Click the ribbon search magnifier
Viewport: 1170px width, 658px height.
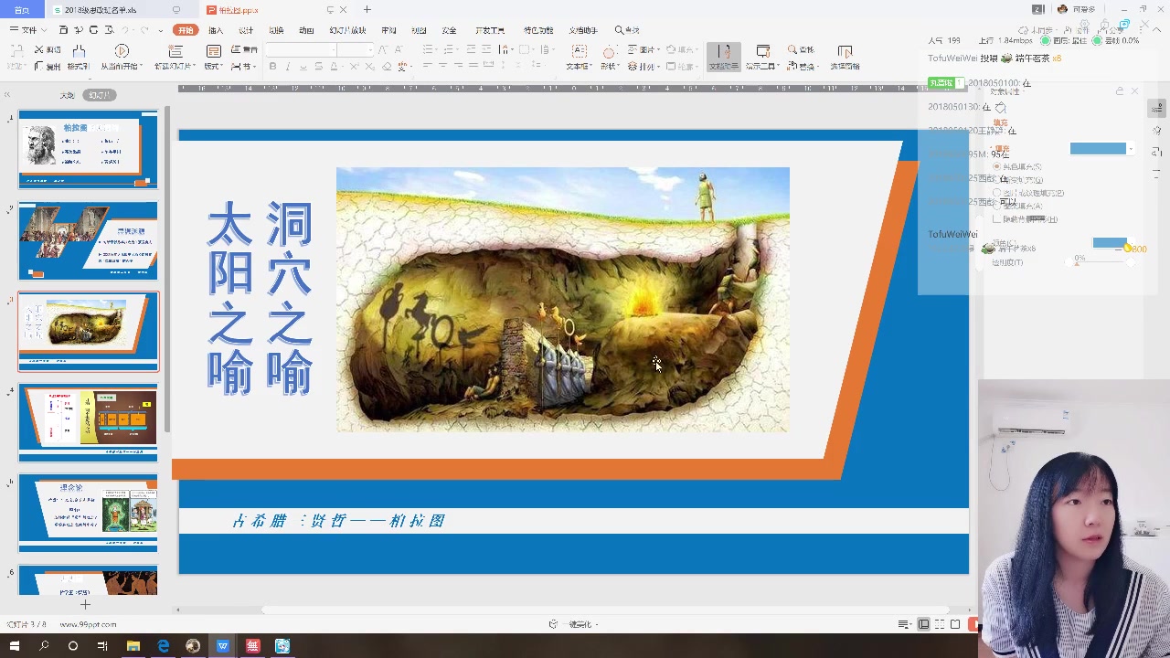coord(620,30)
